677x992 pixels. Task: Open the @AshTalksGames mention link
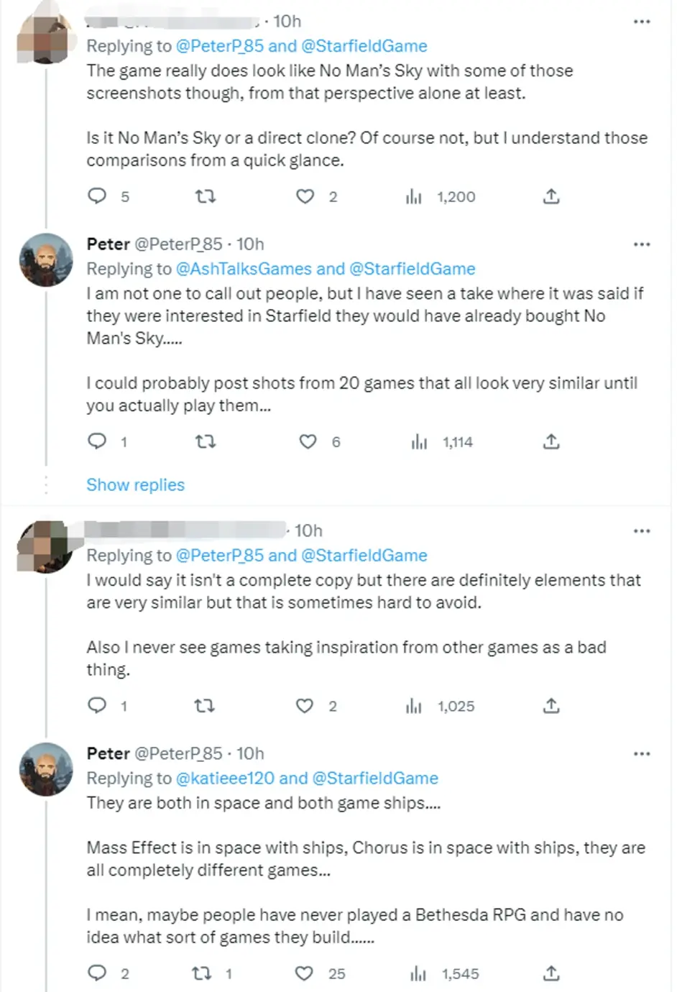pyautogui.click(x=244, y=269)
